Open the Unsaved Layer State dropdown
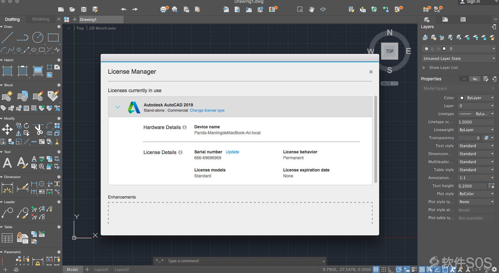 [459, 58]
